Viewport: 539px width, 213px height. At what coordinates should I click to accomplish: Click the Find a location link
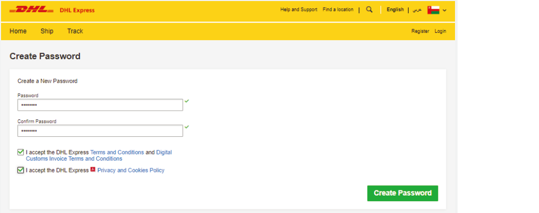338,10
